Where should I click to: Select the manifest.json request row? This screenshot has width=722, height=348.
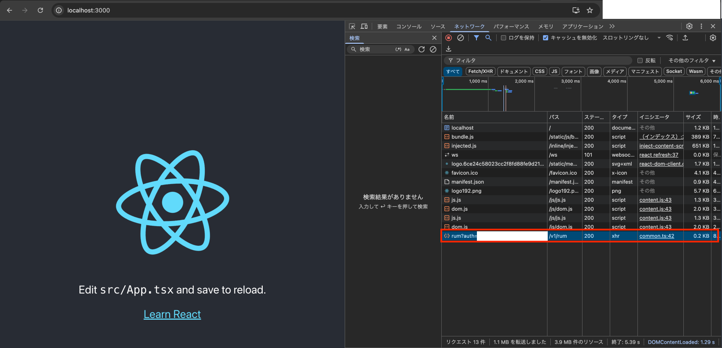(x=581, y=182)
